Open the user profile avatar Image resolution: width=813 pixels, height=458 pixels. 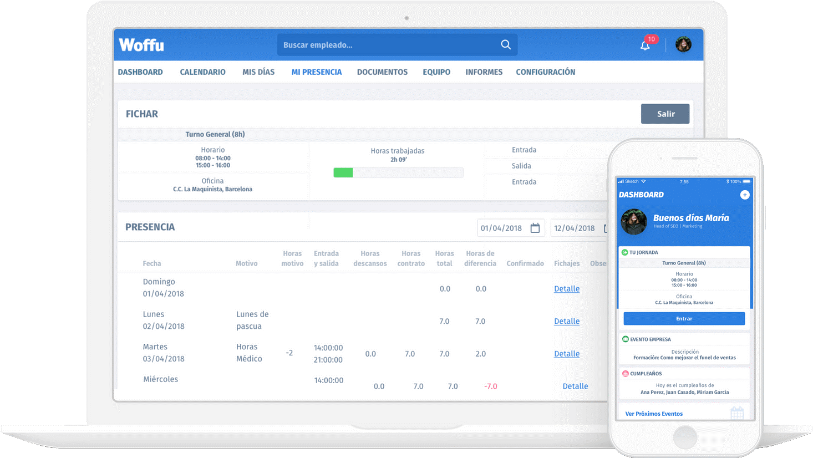[683, 44]
